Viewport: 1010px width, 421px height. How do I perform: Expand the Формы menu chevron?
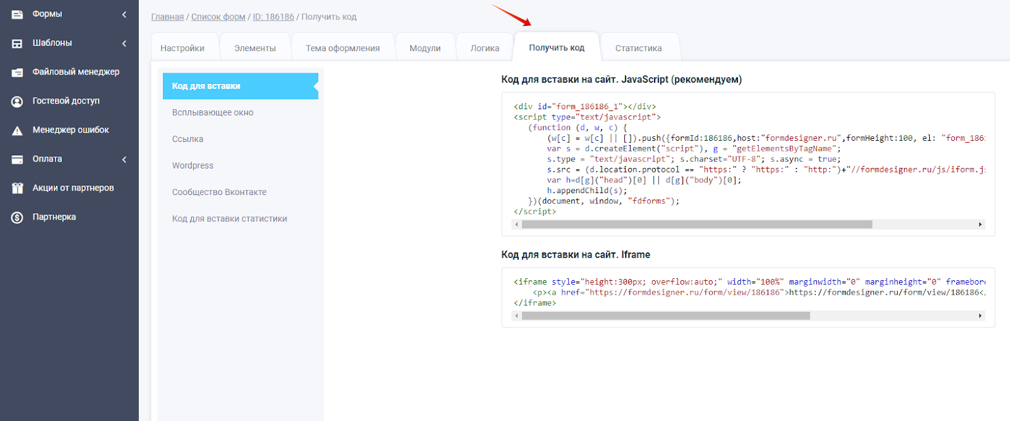(124, 14)
